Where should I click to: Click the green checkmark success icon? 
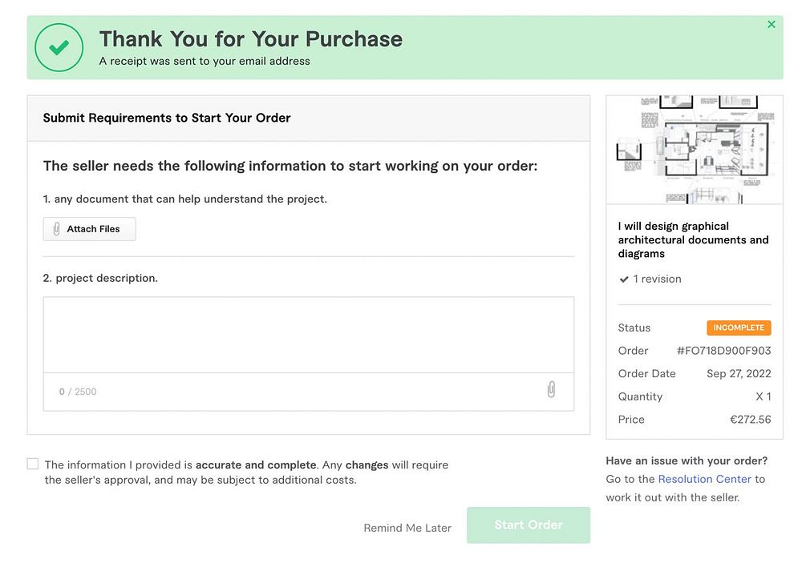(59, 48)
